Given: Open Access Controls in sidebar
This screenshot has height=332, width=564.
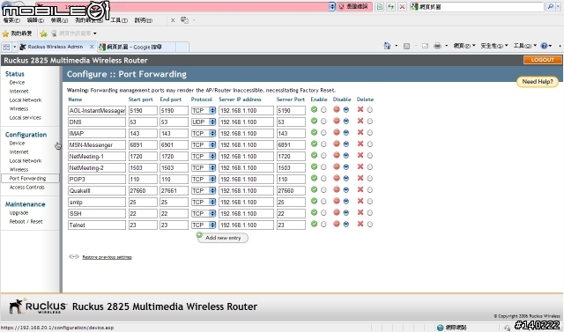Looking at the screenshot, I should pyautogui.click(x=27, y=188).
